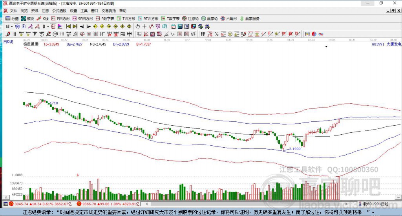The width and height of the screenshot is (402, 216).
Task: Open the 帮助 menu
Action: coord(123,11)
